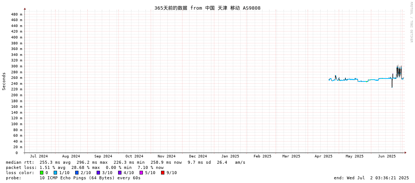Pick the magenta 5/10 loss swatch

(x=141, y=173)
